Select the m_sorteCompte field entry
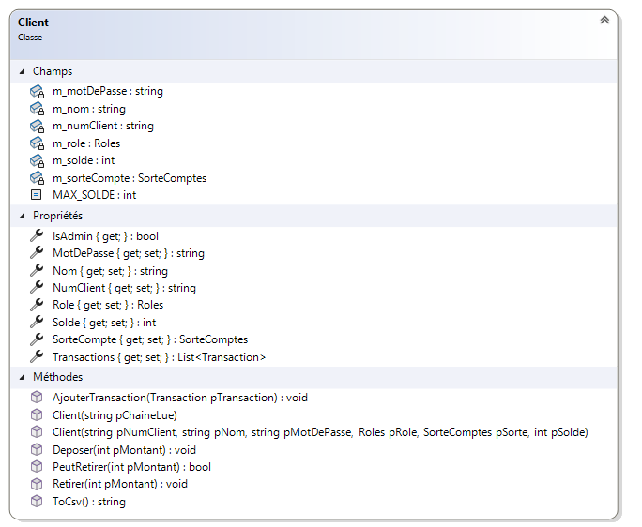This screenshot has height=527, width=642. click(x=129, y=178)
